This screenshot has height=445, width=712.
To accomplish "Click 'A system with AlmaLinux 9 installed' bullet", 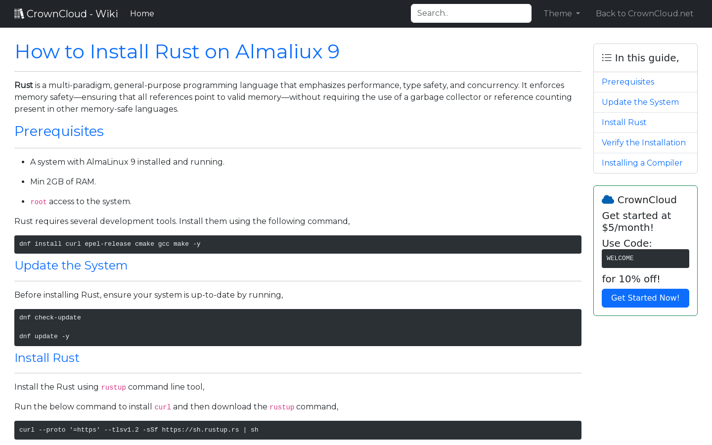I will tap(127, 162).
